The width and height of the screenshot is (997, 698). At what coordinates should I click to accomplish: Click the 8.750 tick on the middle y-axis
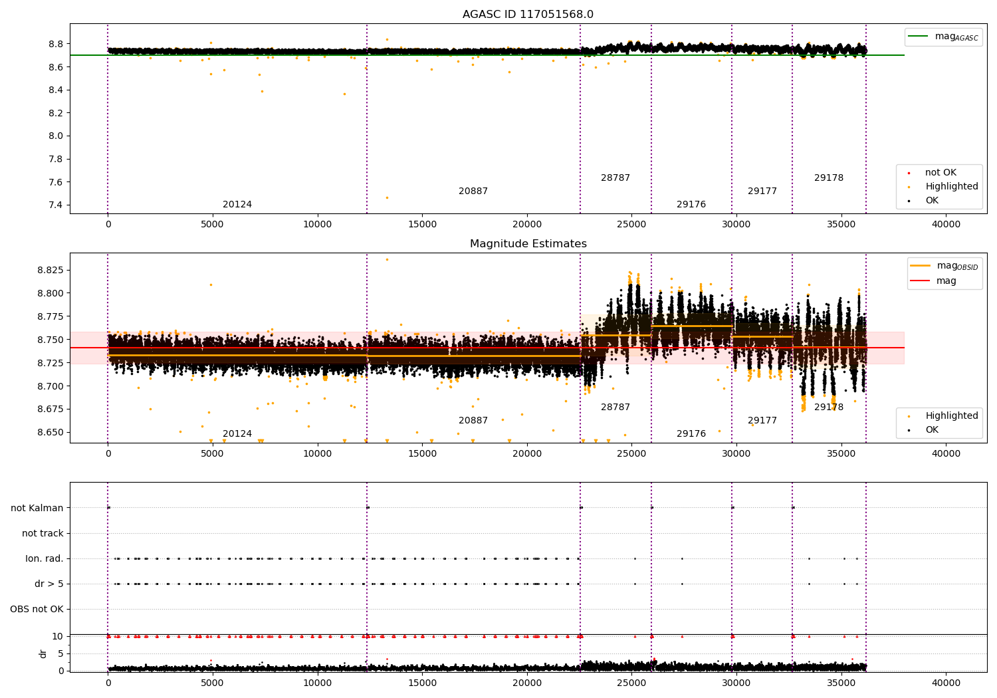coord(51,340)
